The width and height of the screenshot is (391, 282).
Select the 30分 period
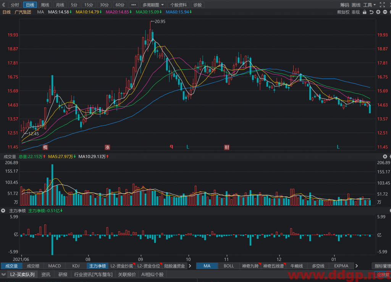coord(104,5)
